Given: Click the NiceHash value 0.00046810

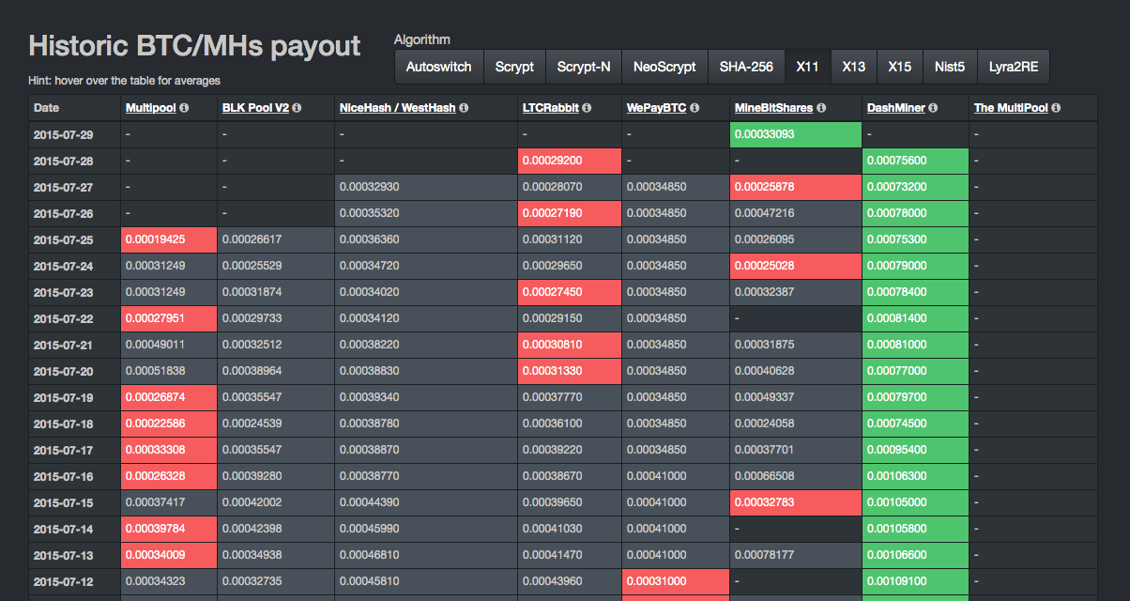Looking at the screenshot, I should [426, 555].
